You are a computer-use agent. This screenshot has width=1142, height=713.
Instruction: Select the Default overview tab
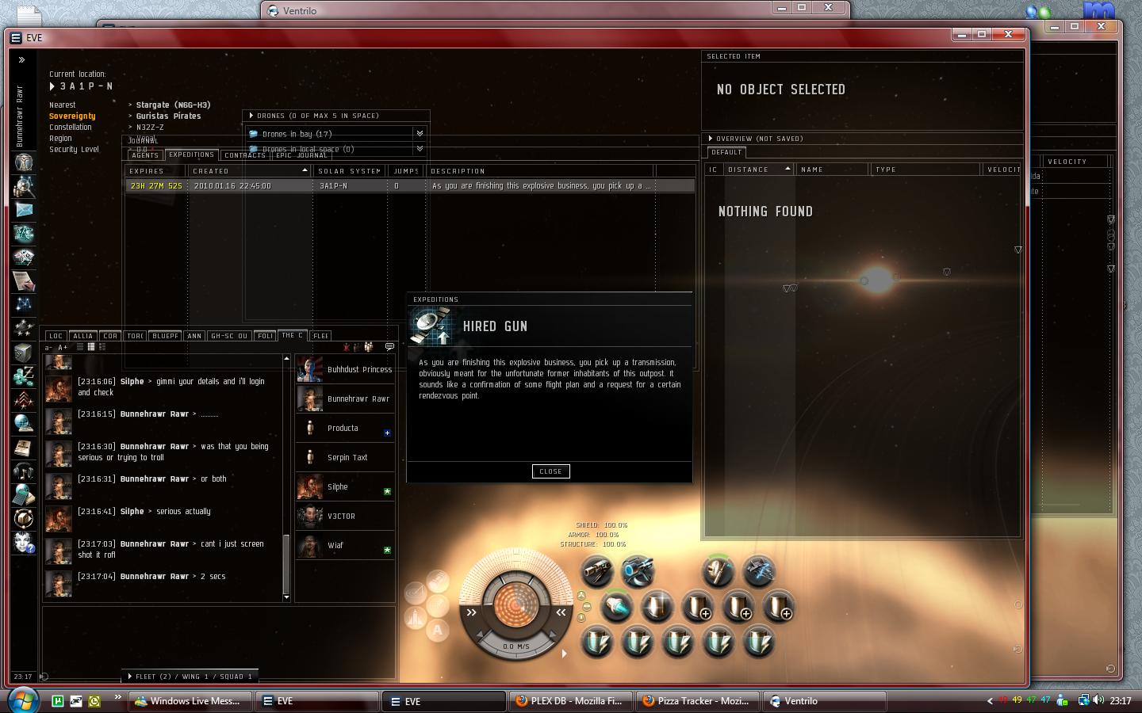click(x=726, y=152)
